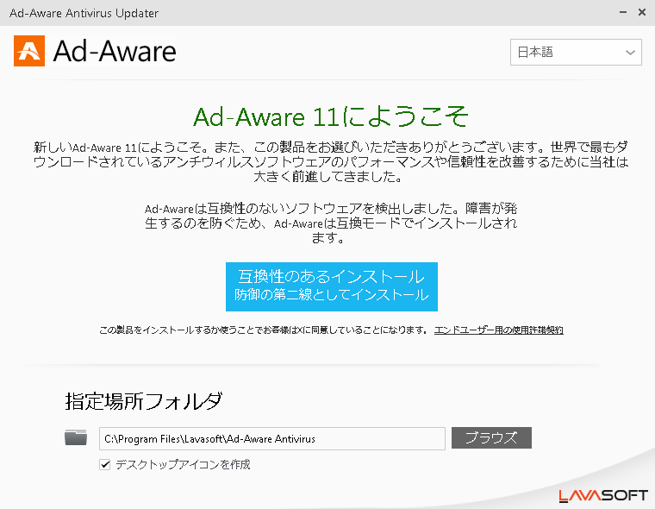Click the Ad-Aware 11にようこそ heading
This screenshot has width=655, height=509.
tap(331, 116)
